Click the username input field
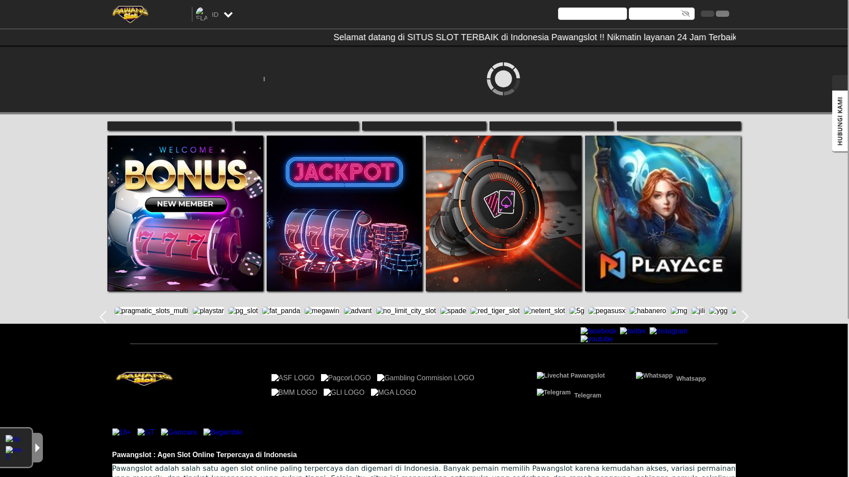Image resolution: width=849 pixels, height=477 pixels. click(x=592, y=14)
